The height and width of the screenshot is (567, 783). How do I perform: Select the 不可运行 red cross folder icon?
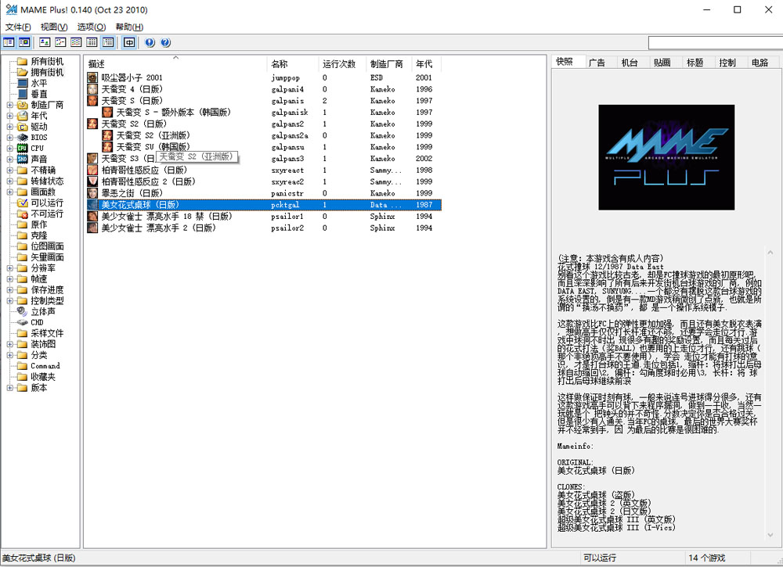click(x=23, y=214)
